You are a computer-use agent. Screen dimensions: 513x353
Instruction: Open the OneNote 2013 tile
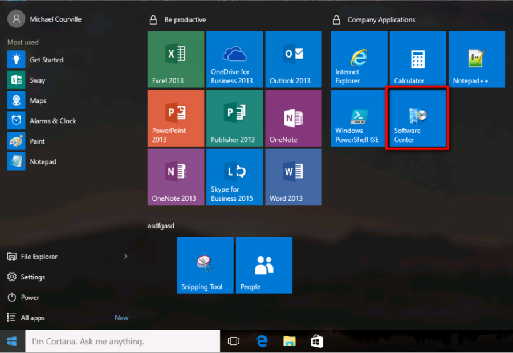click(176, 177)
